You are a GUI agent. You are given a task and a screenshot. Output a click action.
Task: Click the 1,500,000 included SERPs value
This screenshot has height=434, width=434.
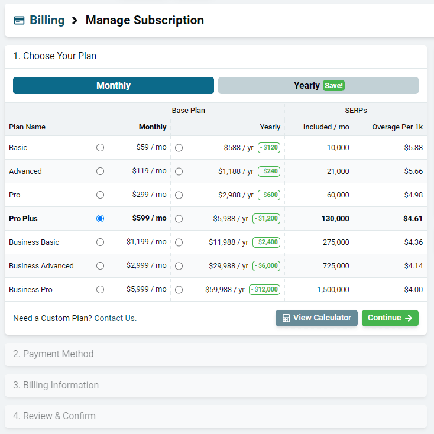point(333,290)
